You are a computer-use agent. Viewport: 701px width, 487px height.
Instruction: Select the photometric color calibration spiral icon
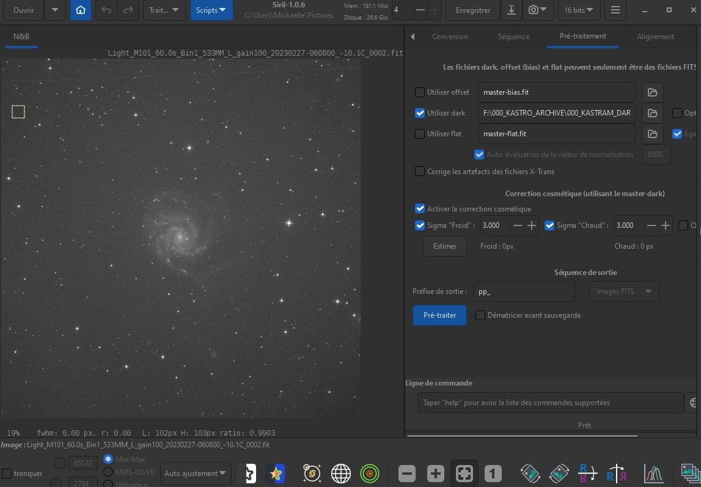(x=312, y=472)
